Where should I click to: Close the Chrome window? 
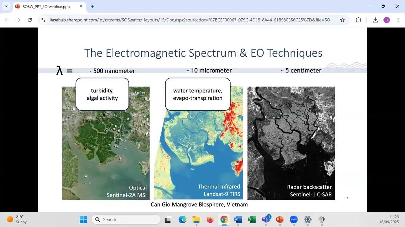coord(398,6)
